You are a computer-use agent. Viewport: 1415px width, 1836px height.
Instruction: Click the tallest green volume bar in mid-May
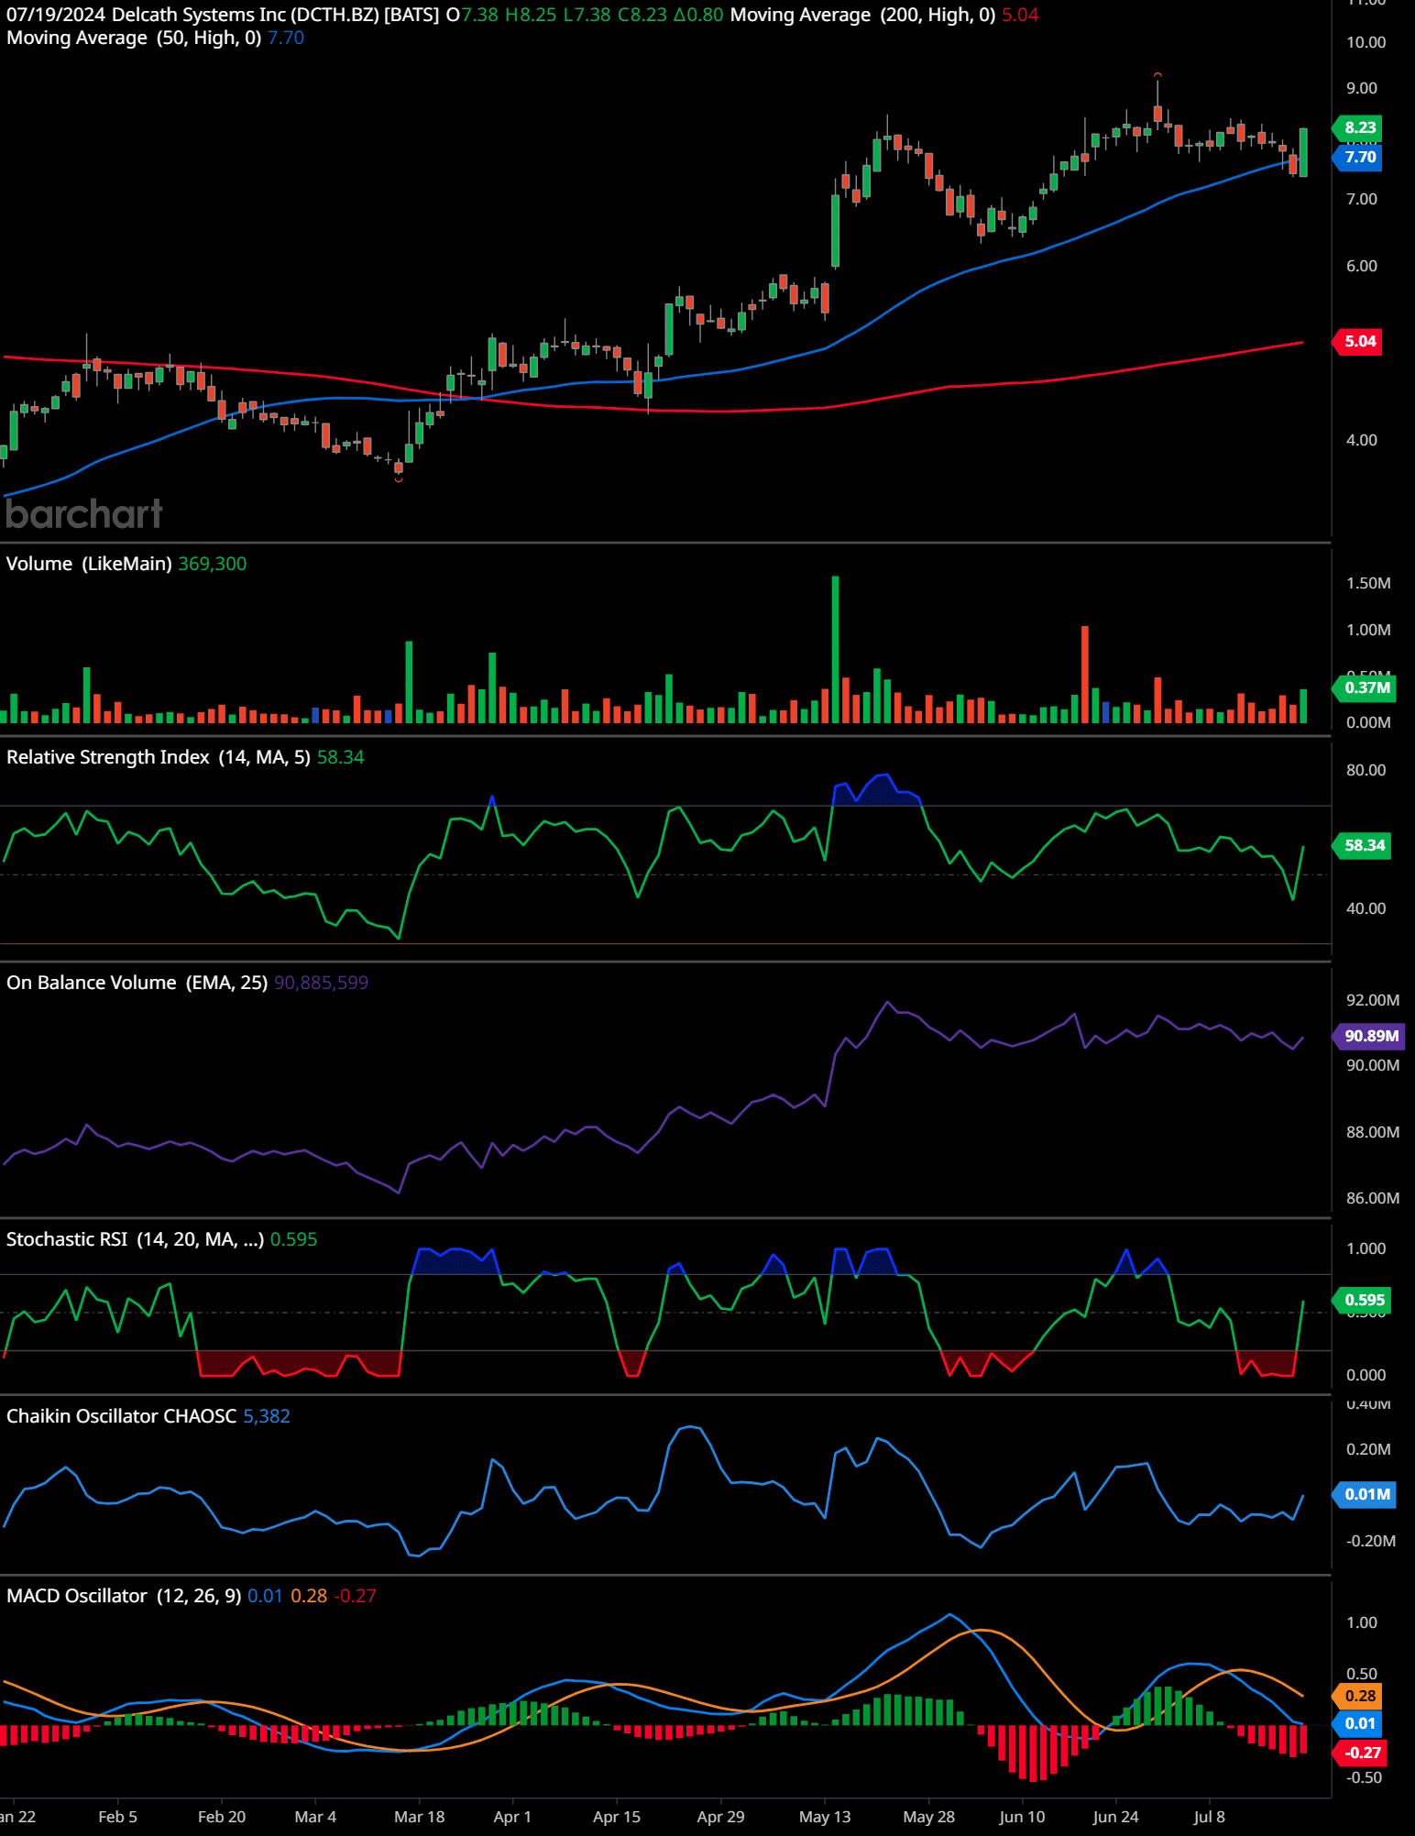click(x=835, y=649)
